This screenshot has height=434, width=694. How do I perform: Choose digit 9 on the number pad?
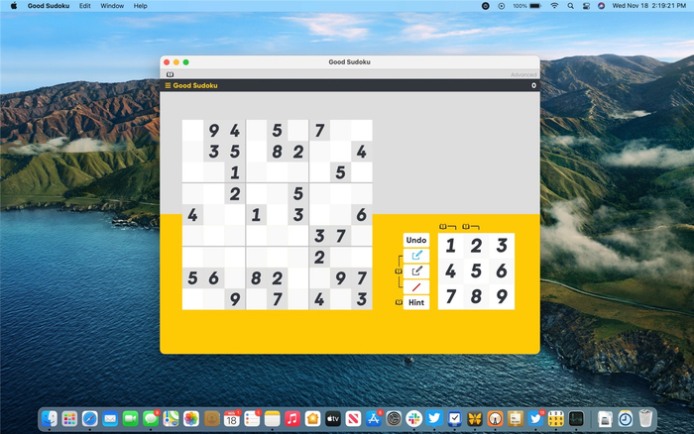(502, 297)
